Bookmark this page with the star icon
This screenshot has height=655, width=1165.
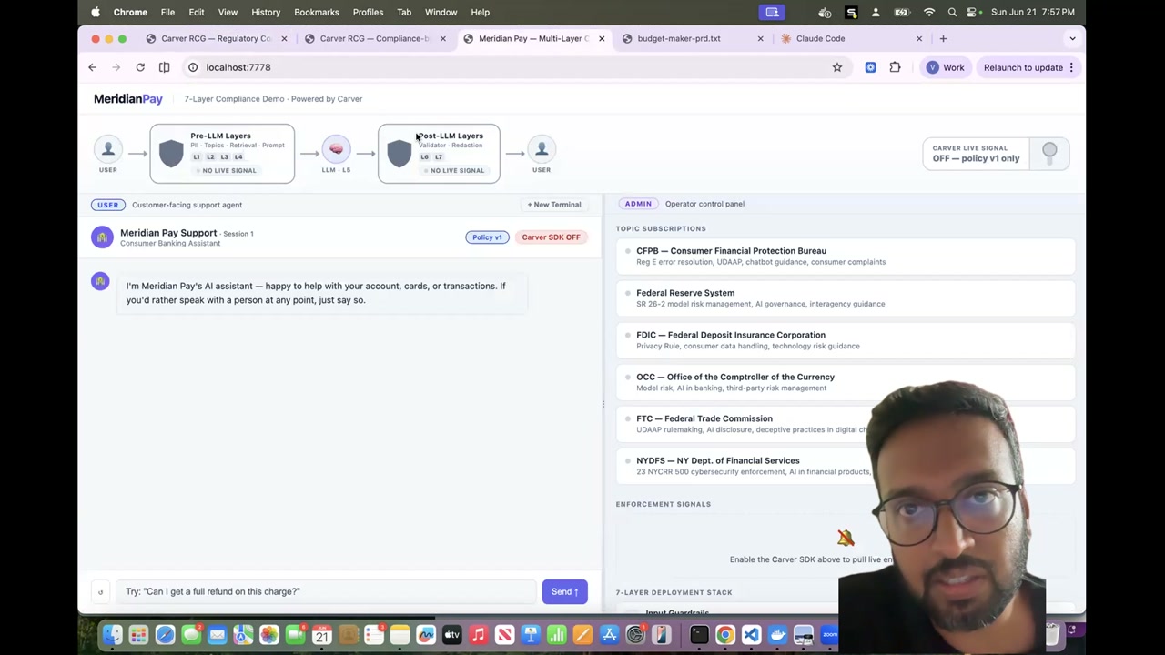coord(837,67)
